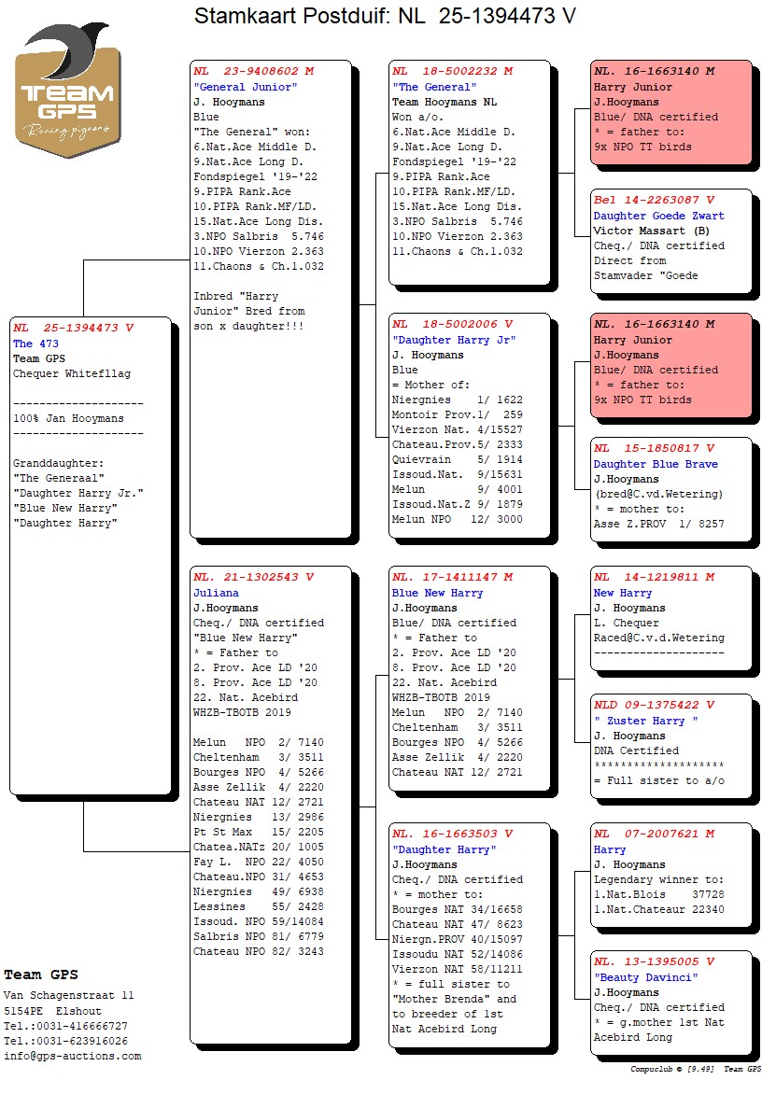Click ring number NL 16-1663503 V
Viewport: 762px width, 1094px height.
(453, 834)
